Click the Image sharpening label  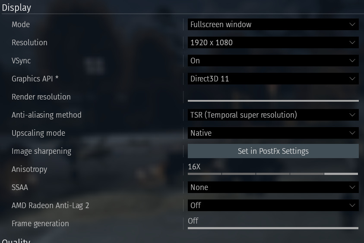[x=41, y=151]
